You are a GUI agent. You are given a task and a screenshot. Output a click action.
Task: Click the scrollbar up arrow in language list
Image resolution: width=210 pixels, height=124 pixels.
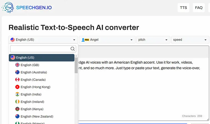click(x=76, y=56)
